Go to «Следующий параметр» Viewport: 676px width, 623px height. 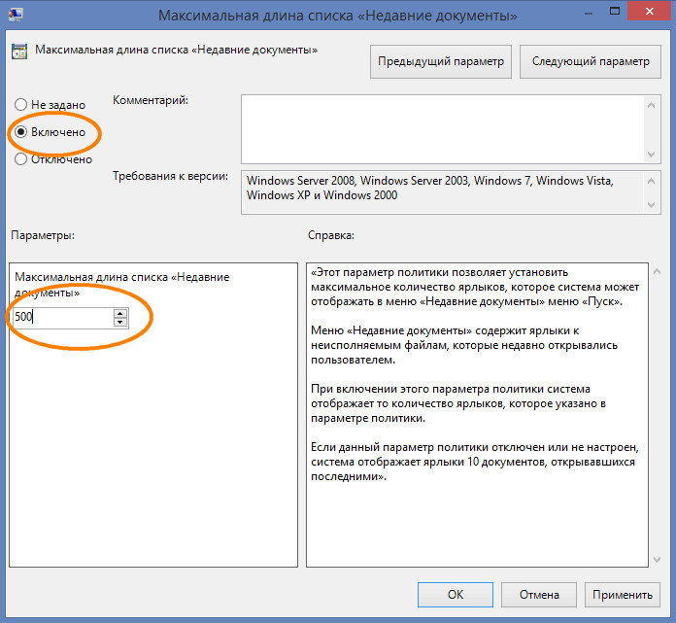click(x=591, y=61)
